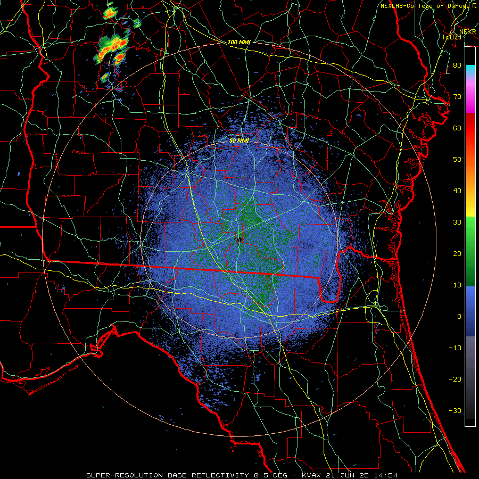
Task: Click the 20 value on dBZ scale
Action: 457,254
